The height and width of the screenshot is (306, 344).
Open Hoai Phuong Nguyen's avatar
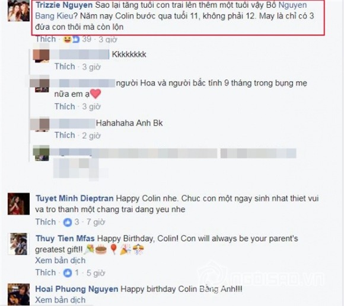pyautogui.click(x=18, y=295)
